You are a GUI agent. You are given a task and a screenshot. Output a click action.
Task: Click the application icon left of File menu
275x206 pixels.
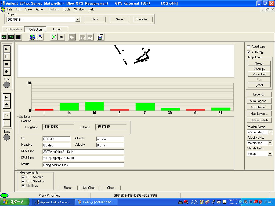point(3,9)
